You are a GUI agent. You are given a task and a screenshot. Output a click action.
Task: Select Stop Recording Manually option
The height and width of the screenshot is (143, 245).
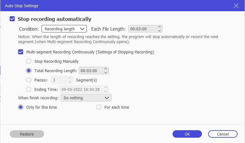(x=29, y=61)
